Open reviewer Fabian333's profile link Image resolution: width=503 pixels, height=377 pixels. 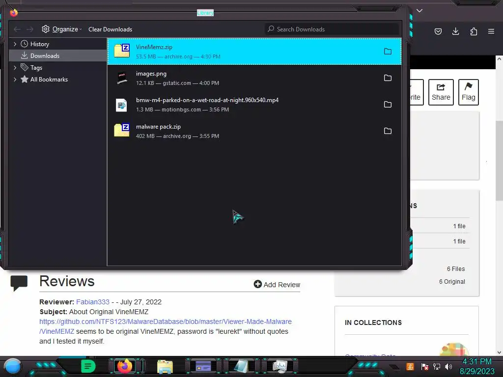coord(93,302)
